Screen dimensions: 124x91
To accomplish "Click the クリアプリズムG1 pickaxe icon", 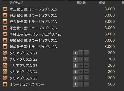I will (x=5, y=53).
